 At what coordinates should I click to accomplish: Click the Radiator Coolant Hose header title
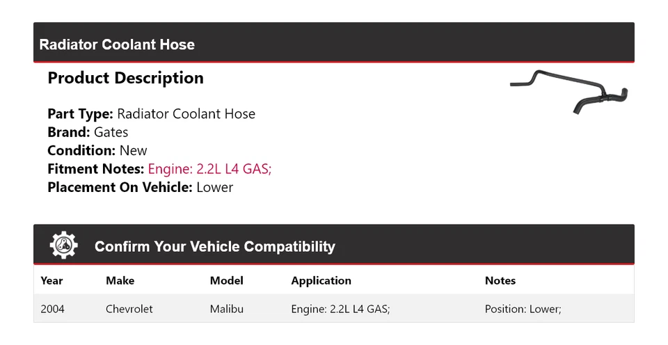pyautogui.click(x=117, y=45)
